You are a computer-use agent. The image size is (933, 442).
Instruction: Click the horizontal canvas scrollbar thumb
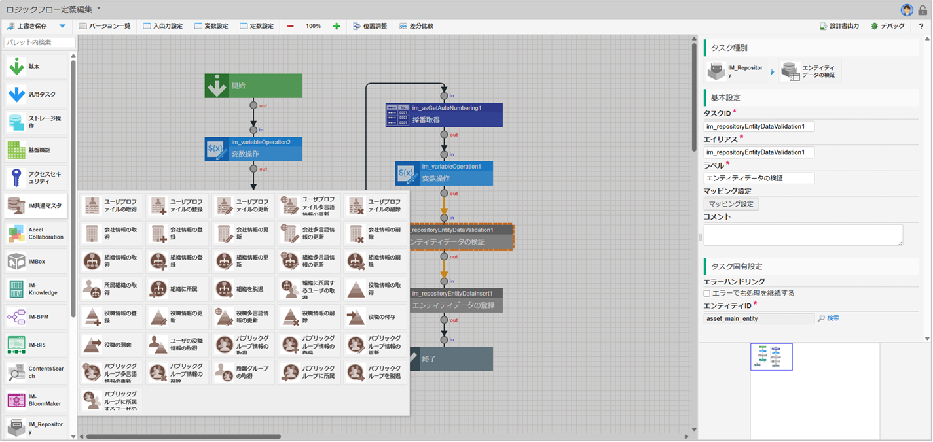click(183, 437)
